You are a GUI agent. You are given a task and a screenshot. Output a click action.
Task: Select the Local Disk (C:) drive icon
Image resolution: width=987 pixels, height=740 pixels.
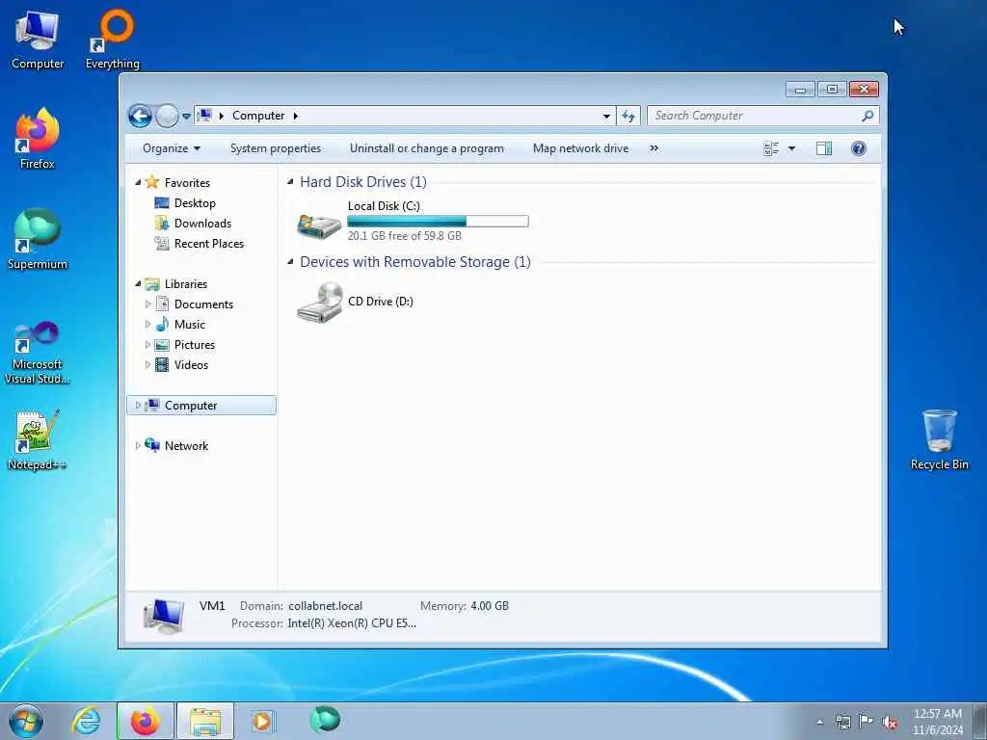click(319, 225)
